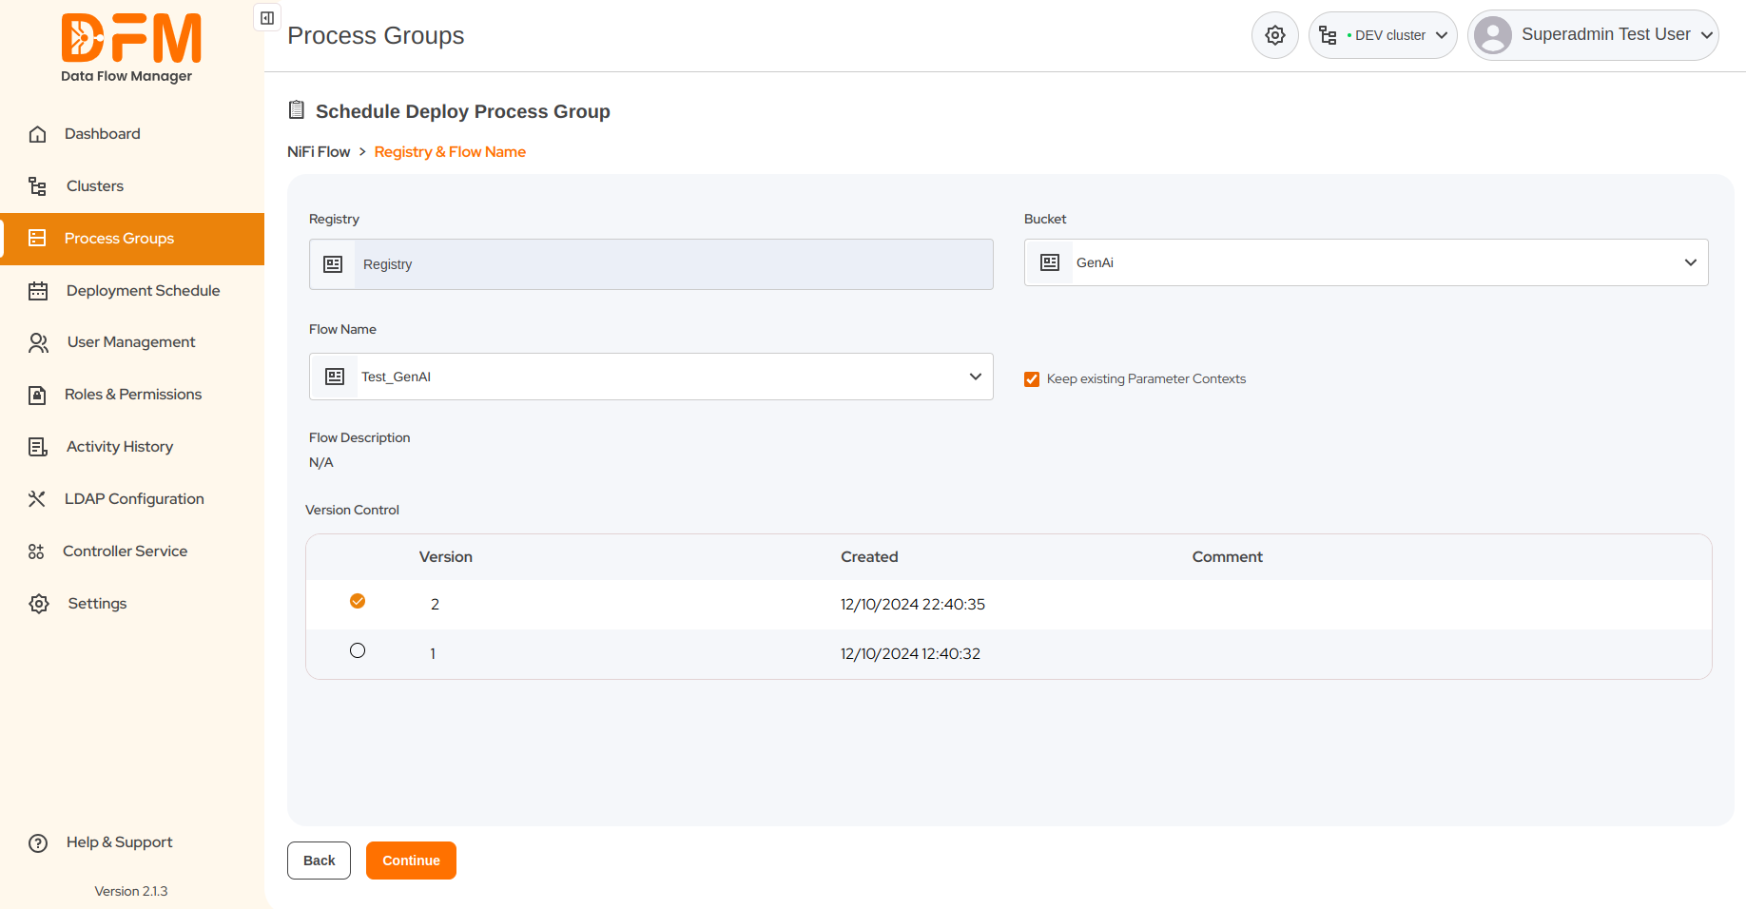Click the Version column header

tap(446, 557)
